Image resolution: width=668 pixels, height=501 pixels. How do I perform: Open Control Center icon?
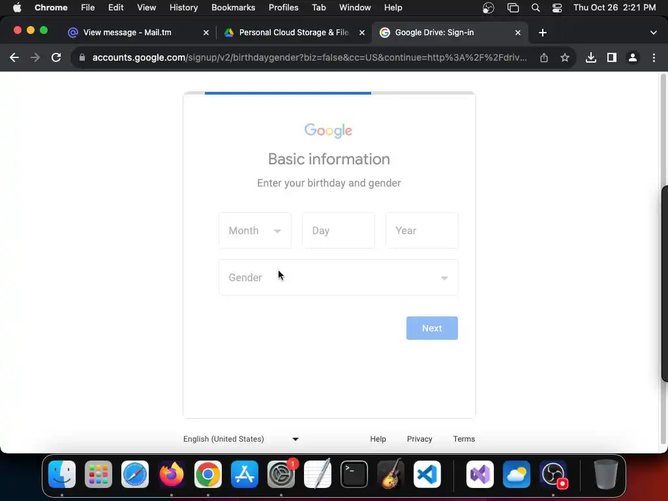point(557,8)
